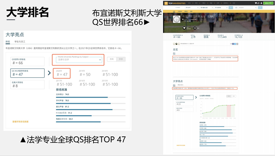
Task: Click the magnifier icon inside the search field
Action: tap(256, 8)
